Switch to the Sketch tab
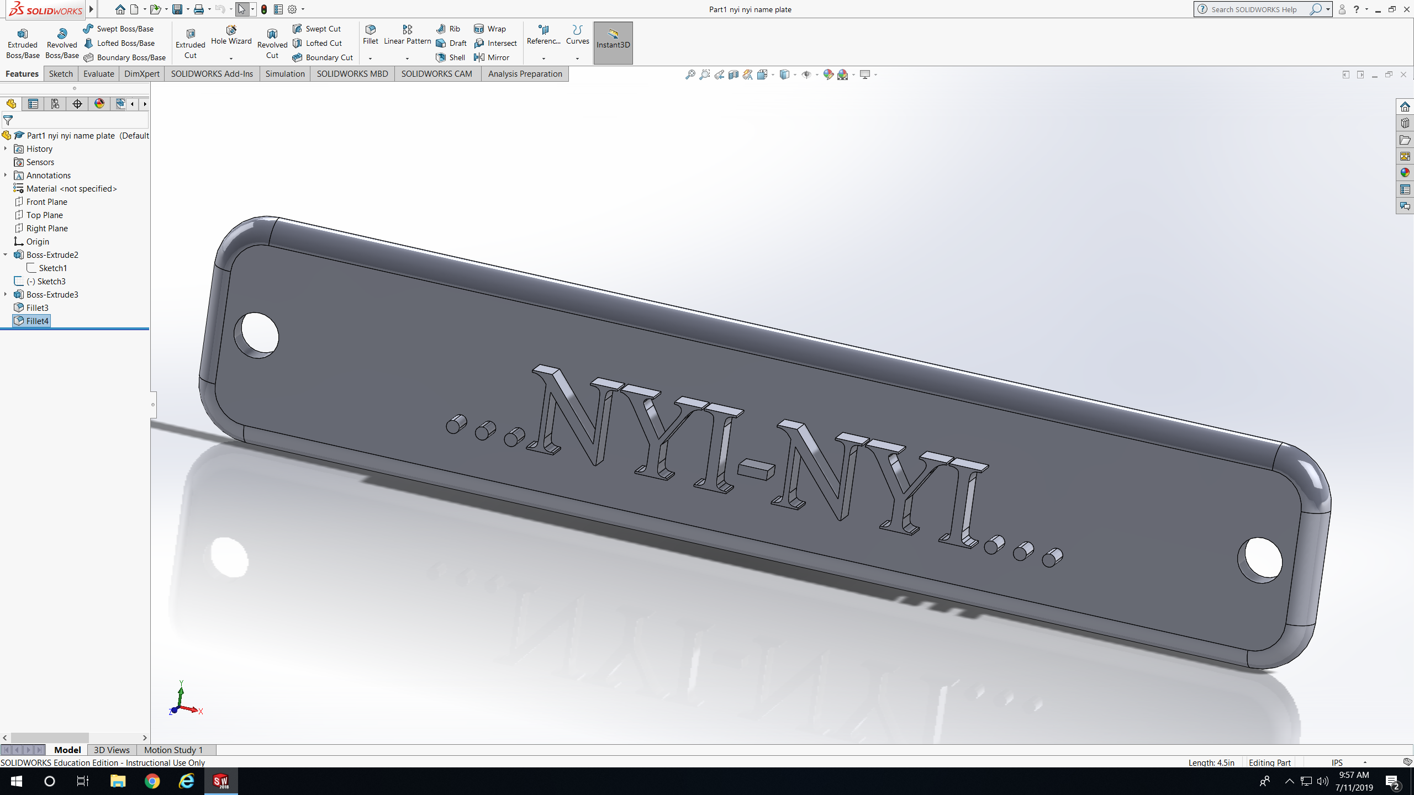Viewport: 1414px width, 795px height. (60, 74)
